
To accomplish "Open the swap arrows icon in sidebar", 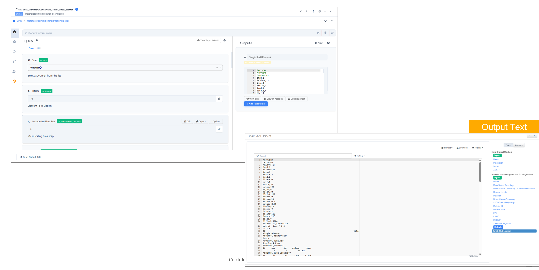I will 14,61.
